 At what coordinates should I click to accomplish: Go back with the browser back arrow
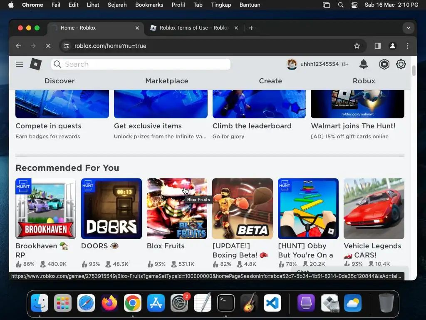coord(18,46)
